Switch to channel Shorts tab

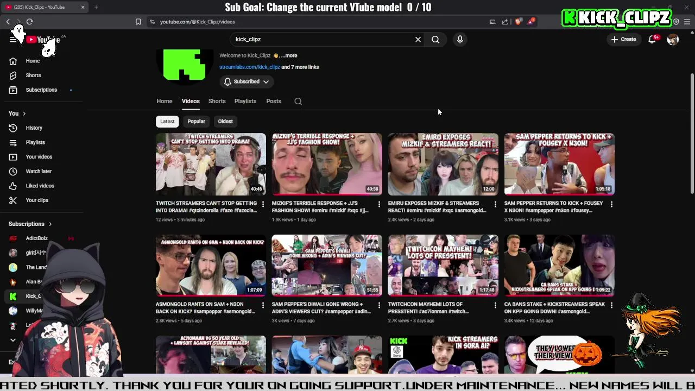pos(217,101)
